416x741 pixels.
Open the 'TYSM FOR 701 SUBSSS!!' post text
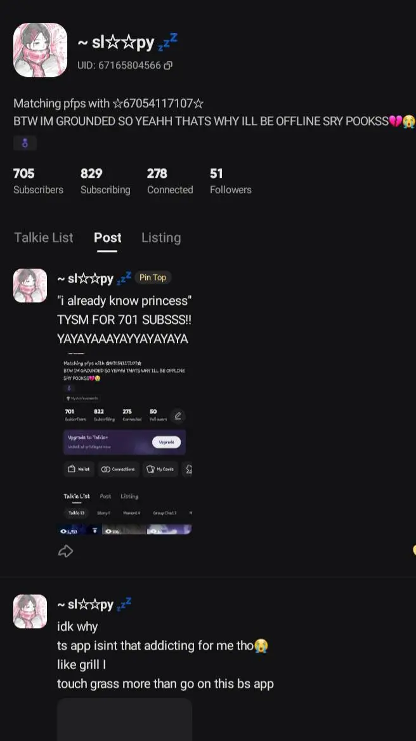pyautogui.click(x=124, y=320)
